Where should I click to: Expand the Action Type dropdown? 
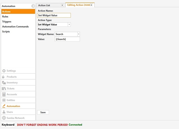69,25
